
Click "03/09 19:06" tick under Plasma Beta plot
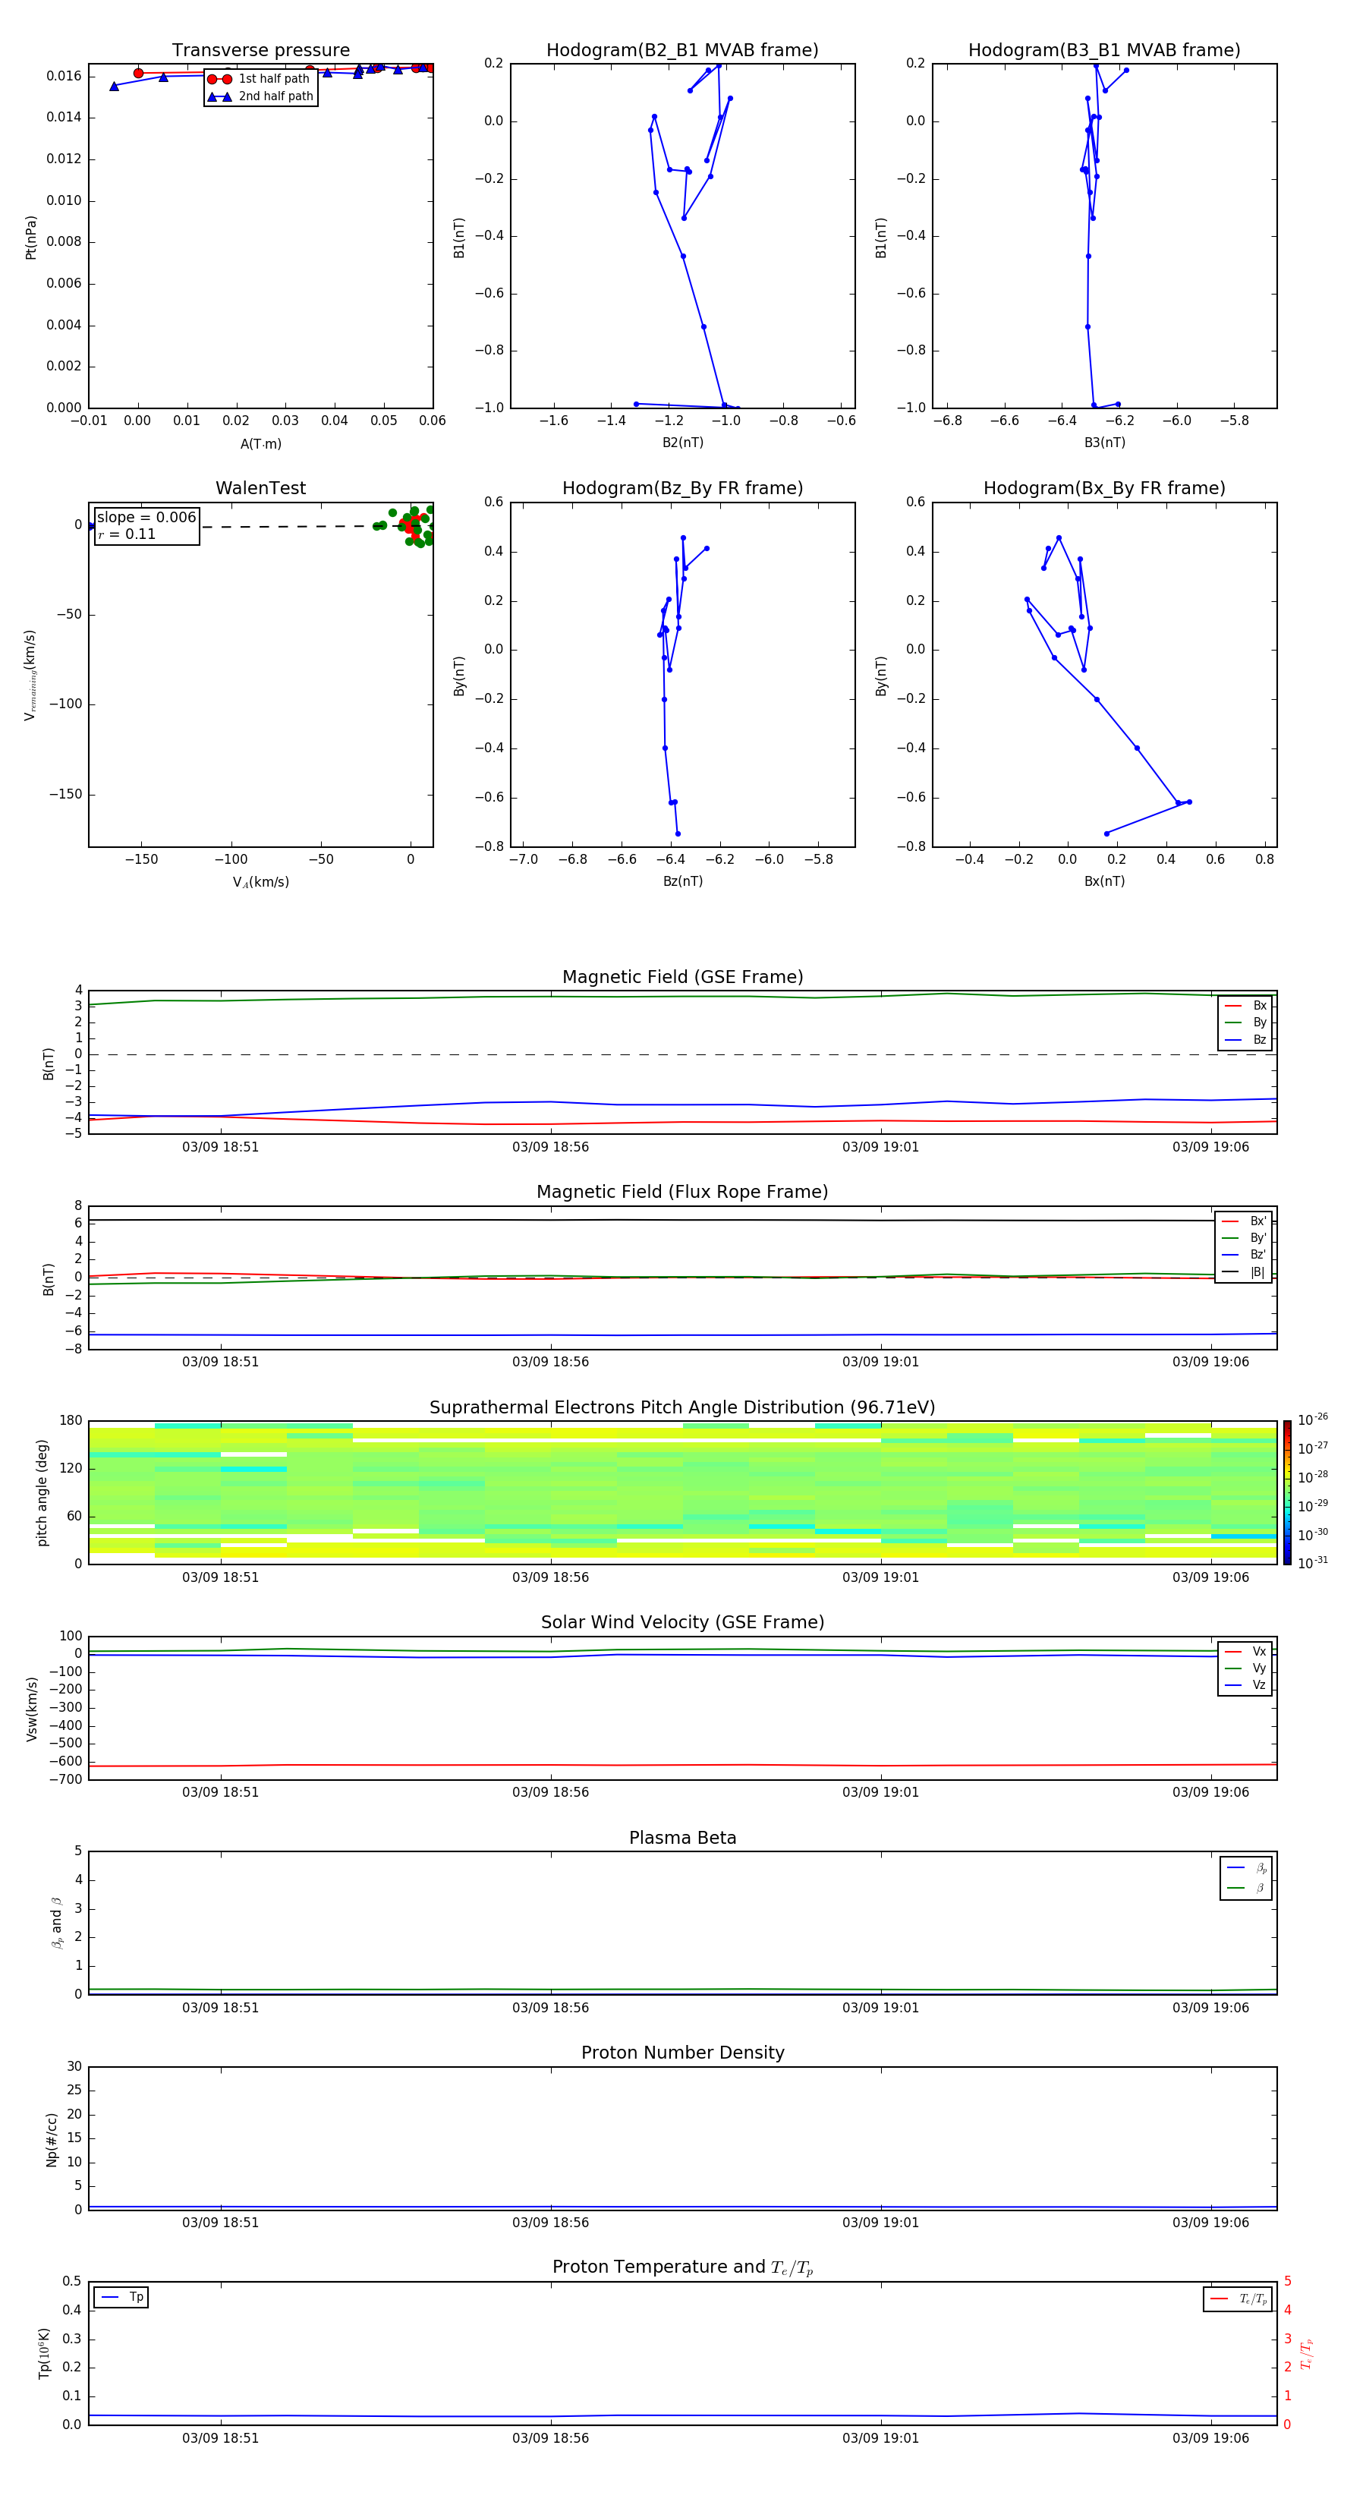1210,2007
